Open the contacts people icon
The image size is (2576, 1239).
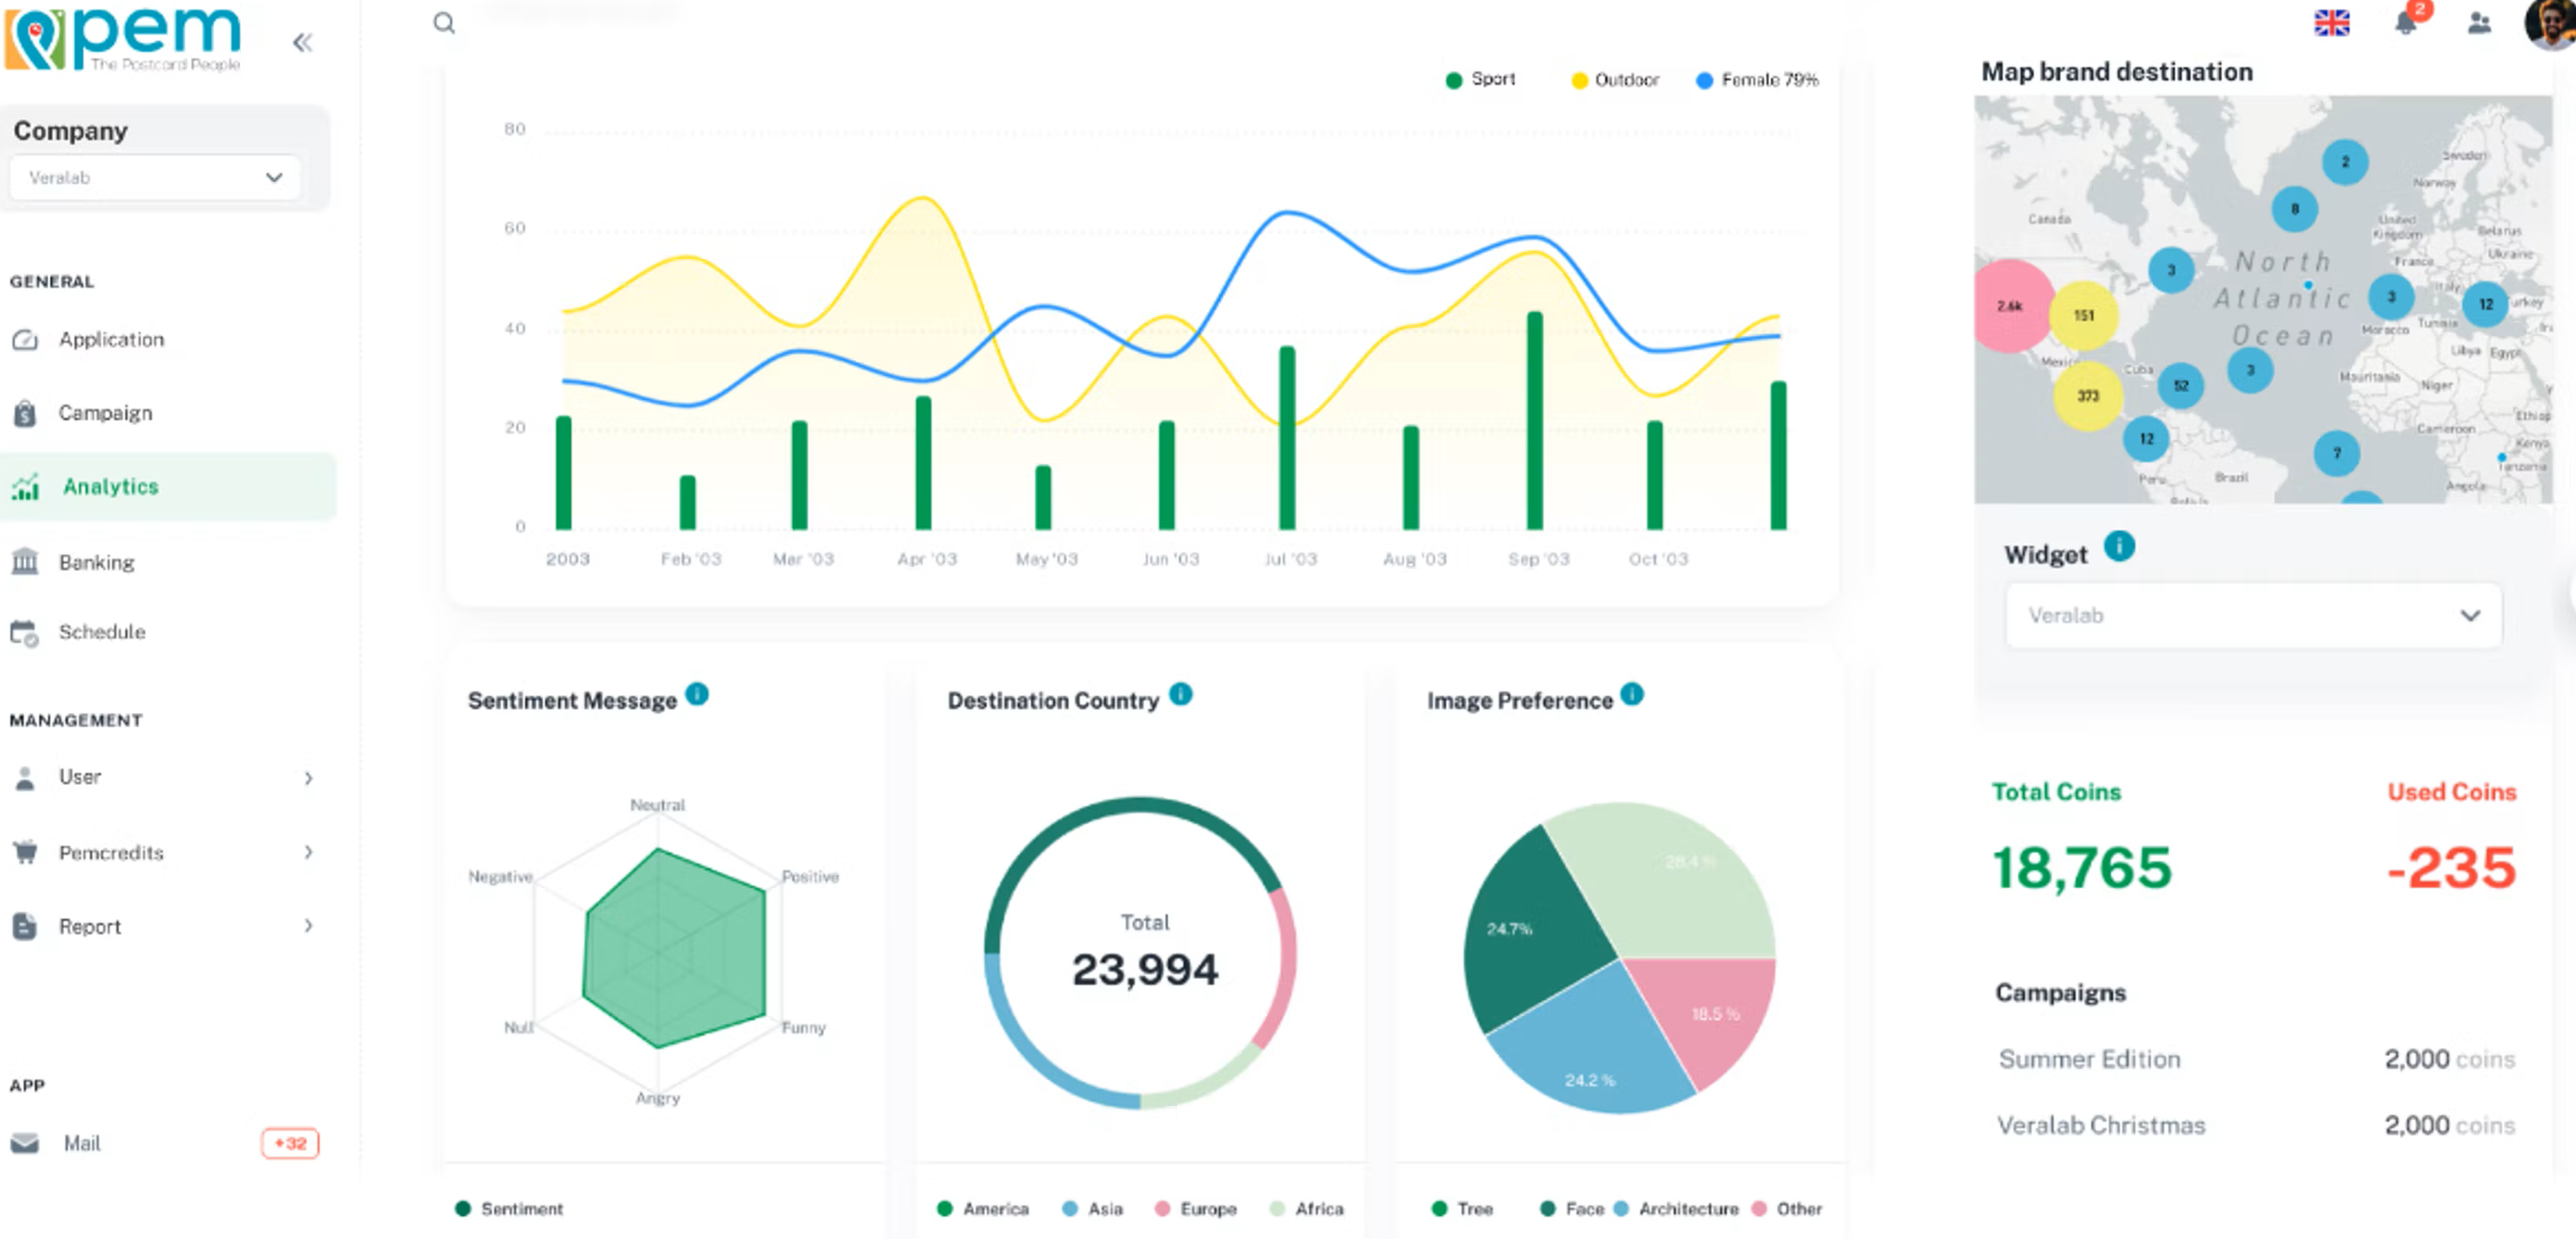click(x=2478, y=23)
